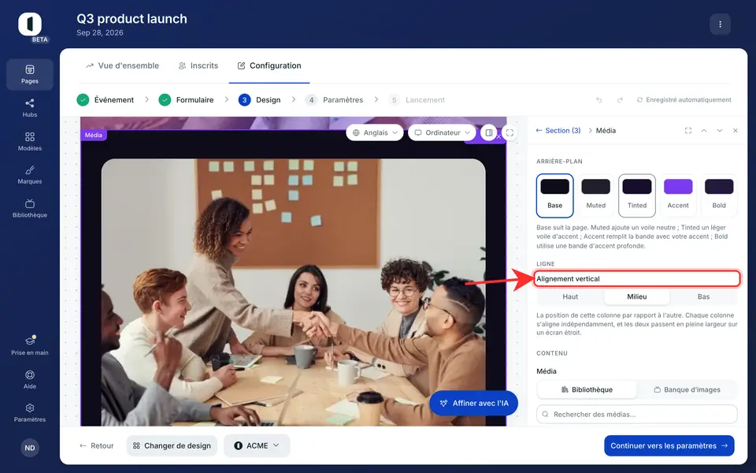Image resolution: width=756 pixels, height=473 pixels.
Task: Open Modèles in the sidebar
Action: 30,141
